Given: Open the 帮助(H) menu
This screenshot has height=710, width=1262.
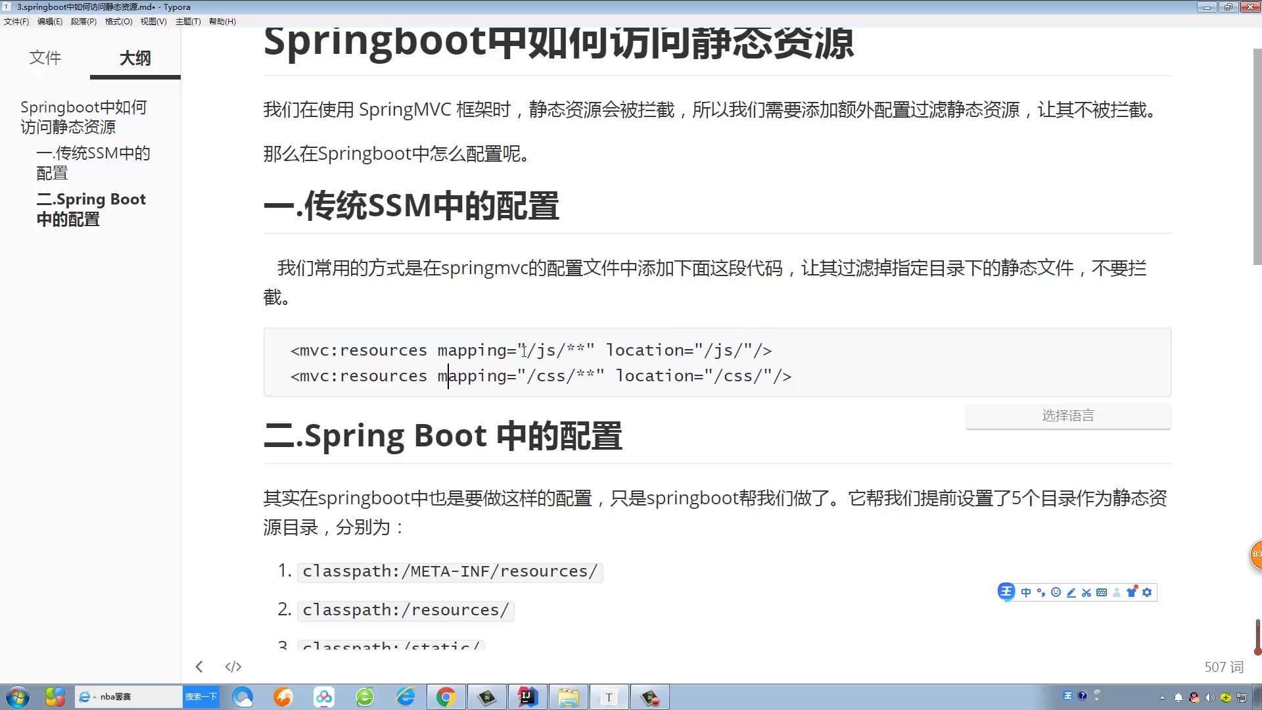Looking at the screenshot, I should tap(222, 22).
